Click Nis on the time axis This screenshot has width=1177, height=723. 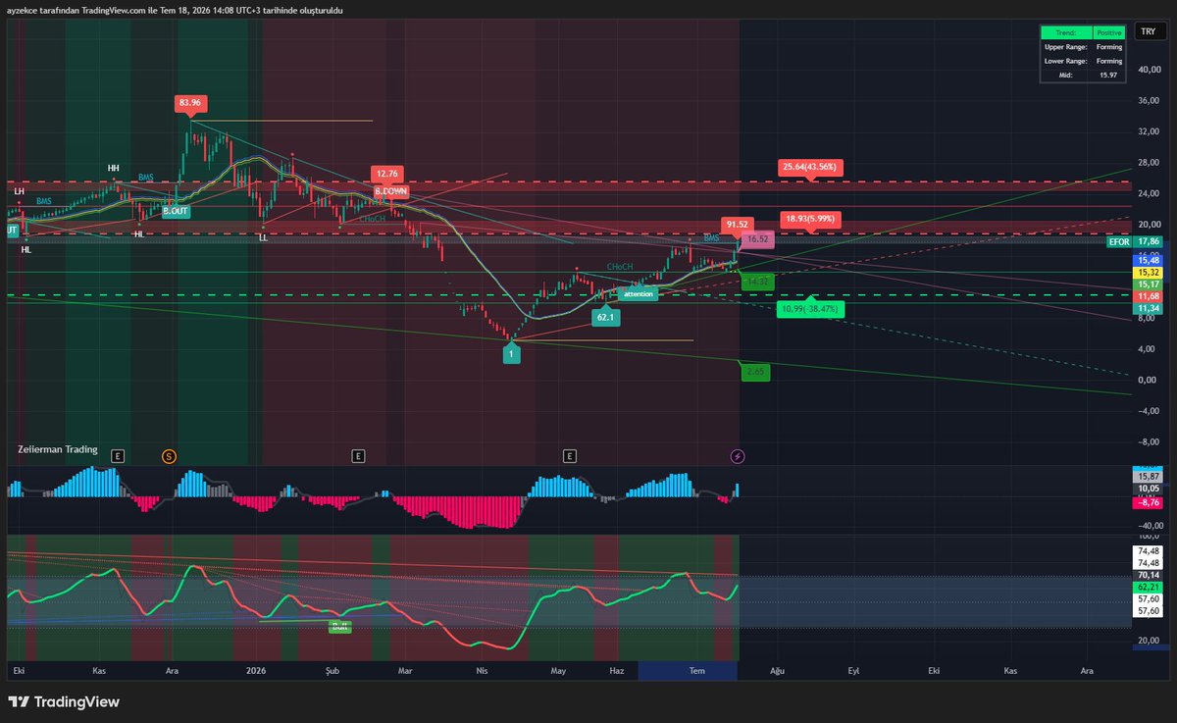tap(482, 671)
